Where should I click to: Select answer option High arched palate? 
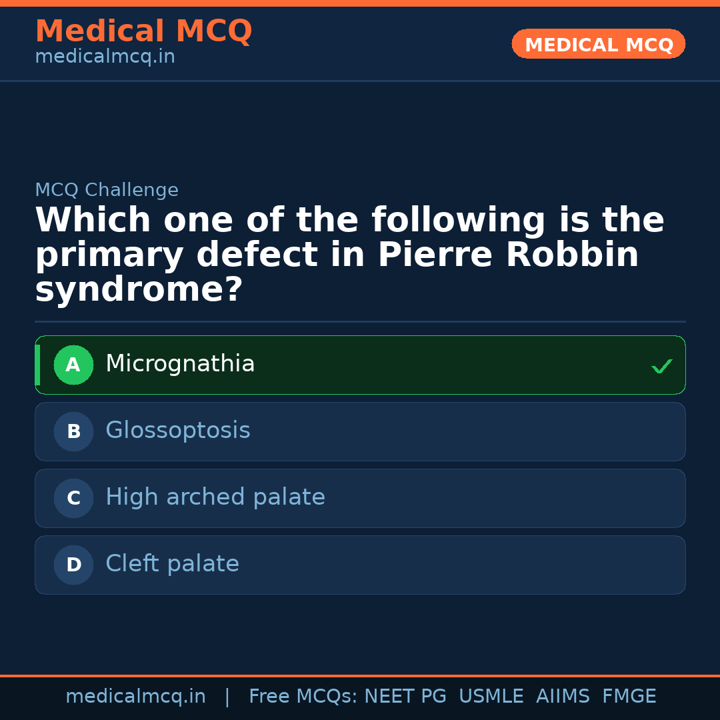[x=360, y=498]
